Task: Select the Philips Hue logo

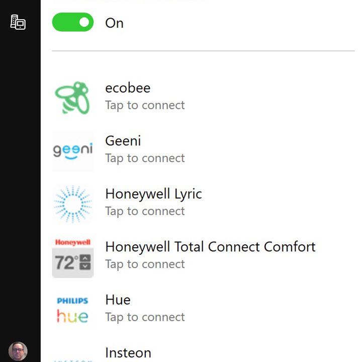Action: [73, 310]
